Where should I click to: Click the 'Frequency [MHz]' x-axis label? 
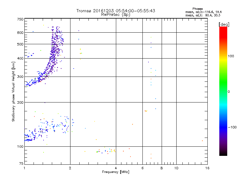(x=116, y=172)
